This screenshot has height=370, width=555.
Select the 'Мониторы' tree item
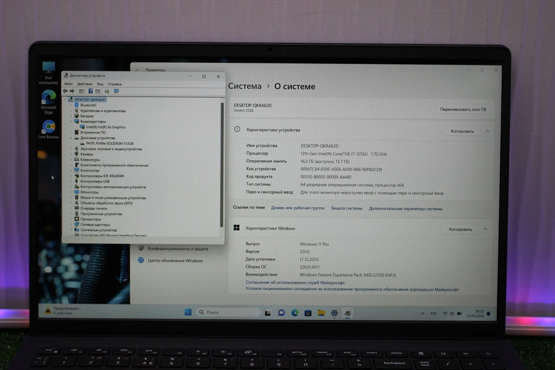point(89,192)
